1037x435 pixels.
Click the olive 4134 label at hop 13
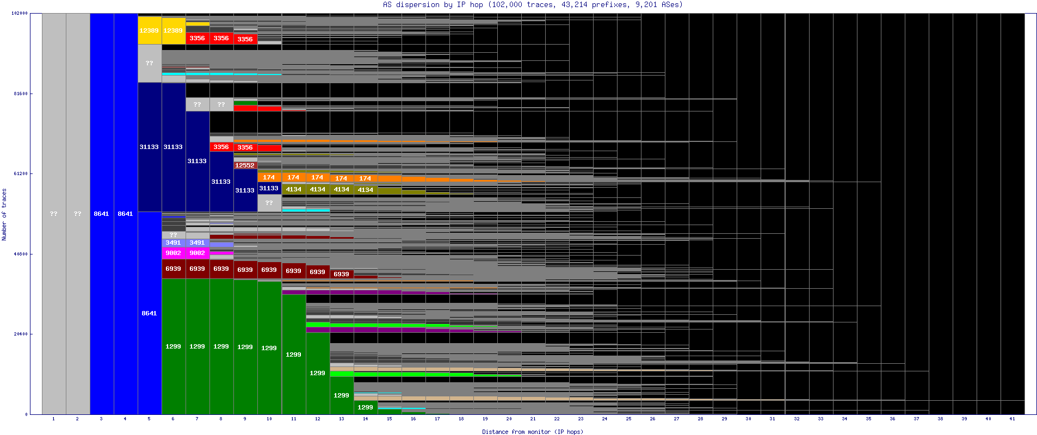coord(342,189)
